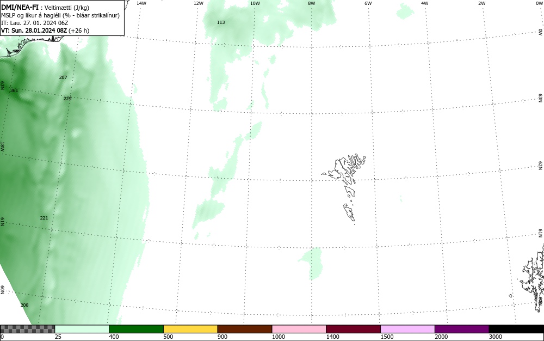Click the 12W longitude label
Image resolution: width=544 pixels, height=341 pixels.
(x=199, y=3)
